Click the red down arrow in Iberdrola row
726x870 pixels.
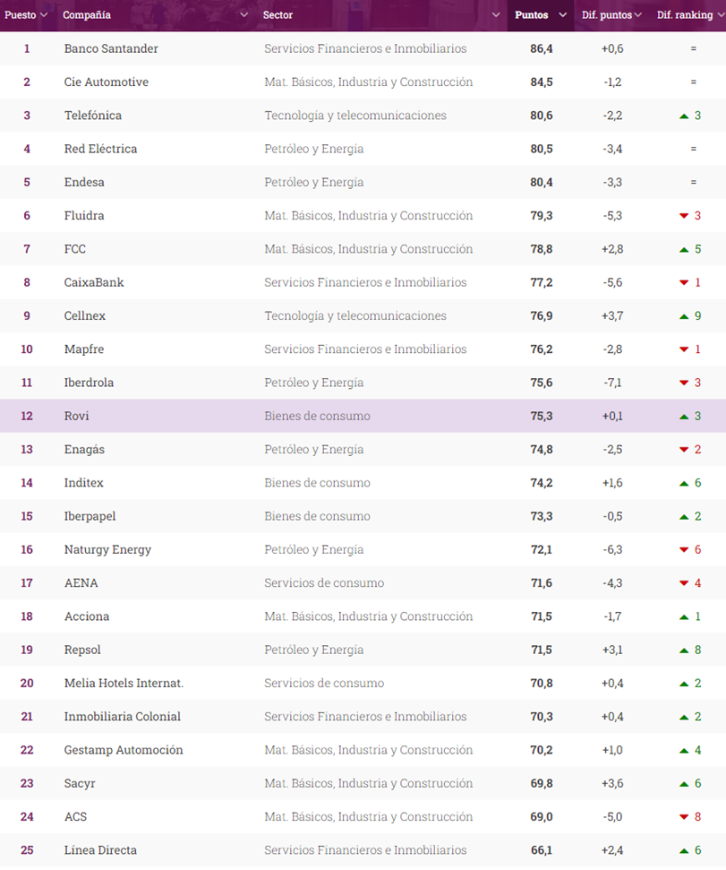coord(684,383)
